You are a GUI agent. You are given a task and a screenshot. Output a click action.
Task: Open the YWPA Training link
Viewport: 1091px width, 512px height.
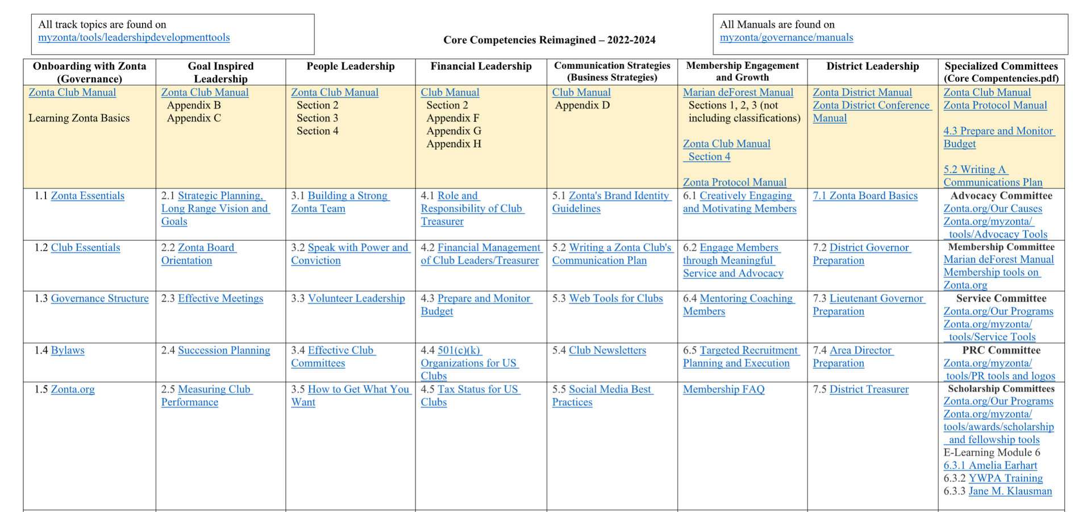click(x=1005, y=478)
